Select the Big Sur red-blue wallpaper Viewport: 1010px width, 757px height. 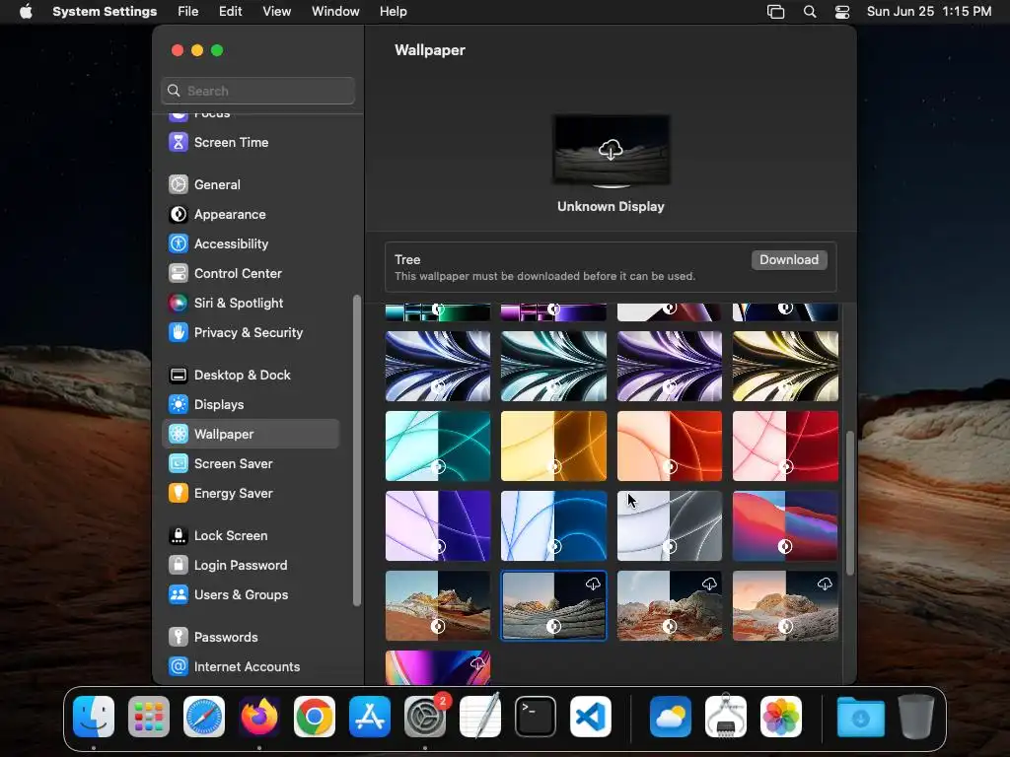(x=785, y=526)
